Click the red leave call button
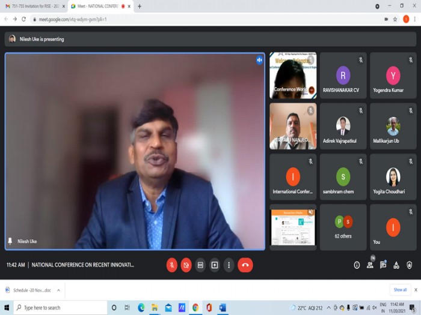Image resolution: width=421 pixels, height=315 pixels. pos(245,265)
